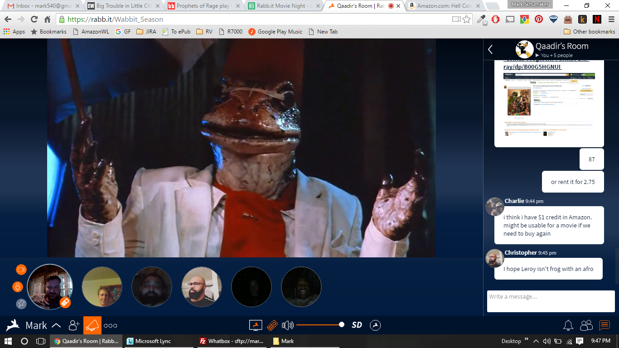This screenshot has height=348, width=619.
Task: Mute the room volume speaker icon
Action: coord(288,325)
